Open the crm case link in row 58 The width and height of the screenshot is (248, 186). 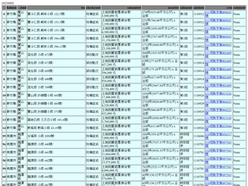218,161
